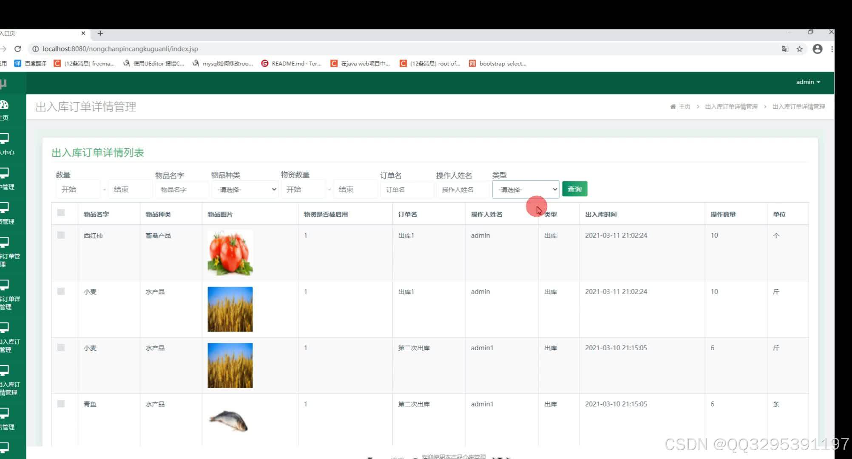Open the browser profile avatar

[x=817, y=49]
